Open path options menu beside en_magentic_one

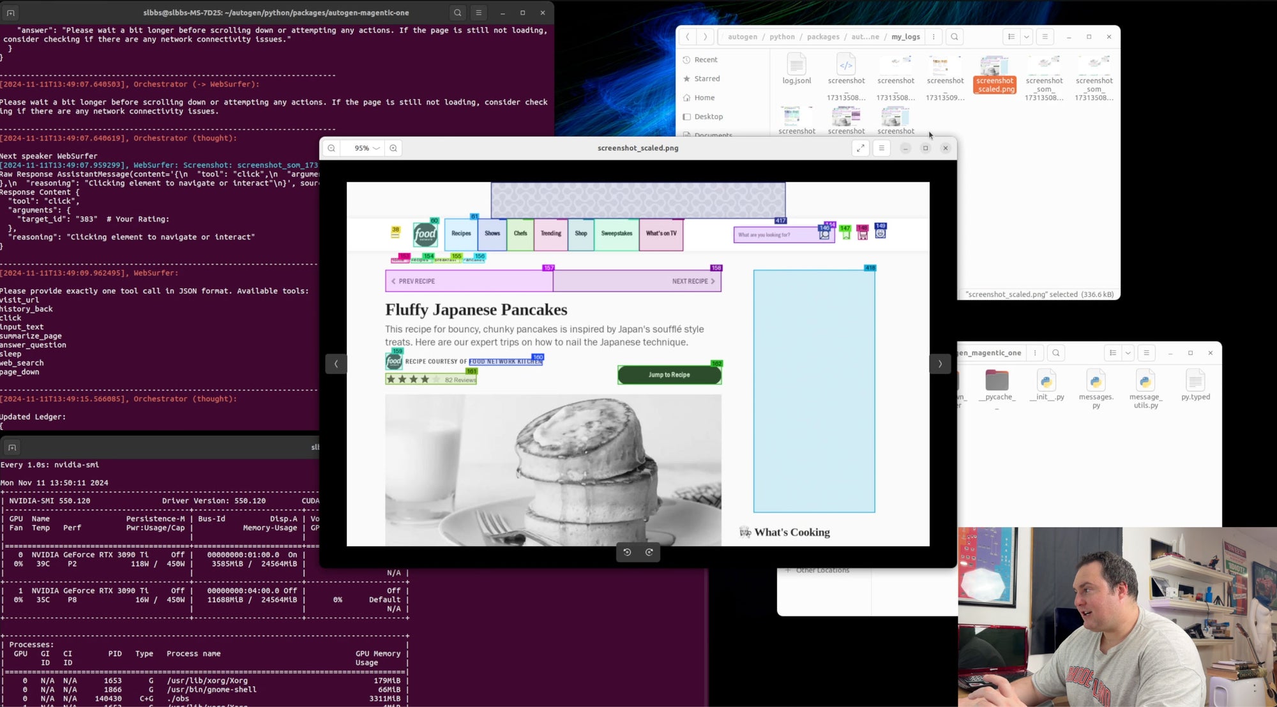coord(1035,353)
